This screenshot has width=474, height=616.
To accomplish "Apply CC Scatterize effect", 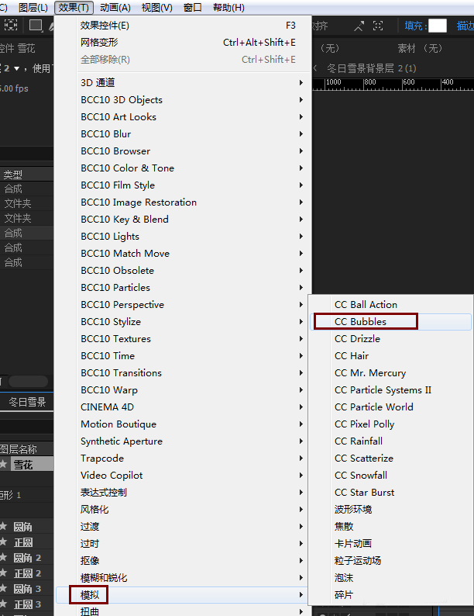I will [391, 459].
